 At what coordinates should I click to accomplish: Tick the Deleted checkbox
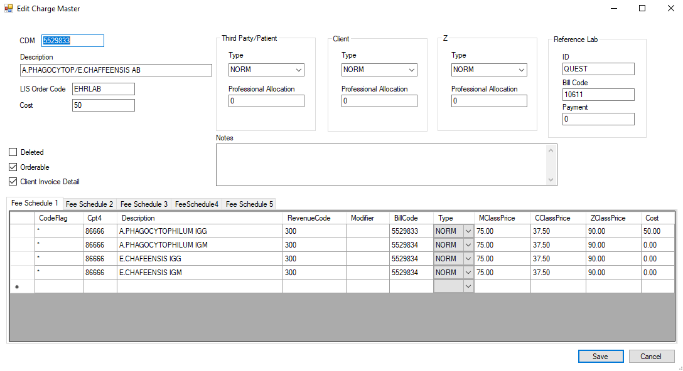click(x=13, y=152)
